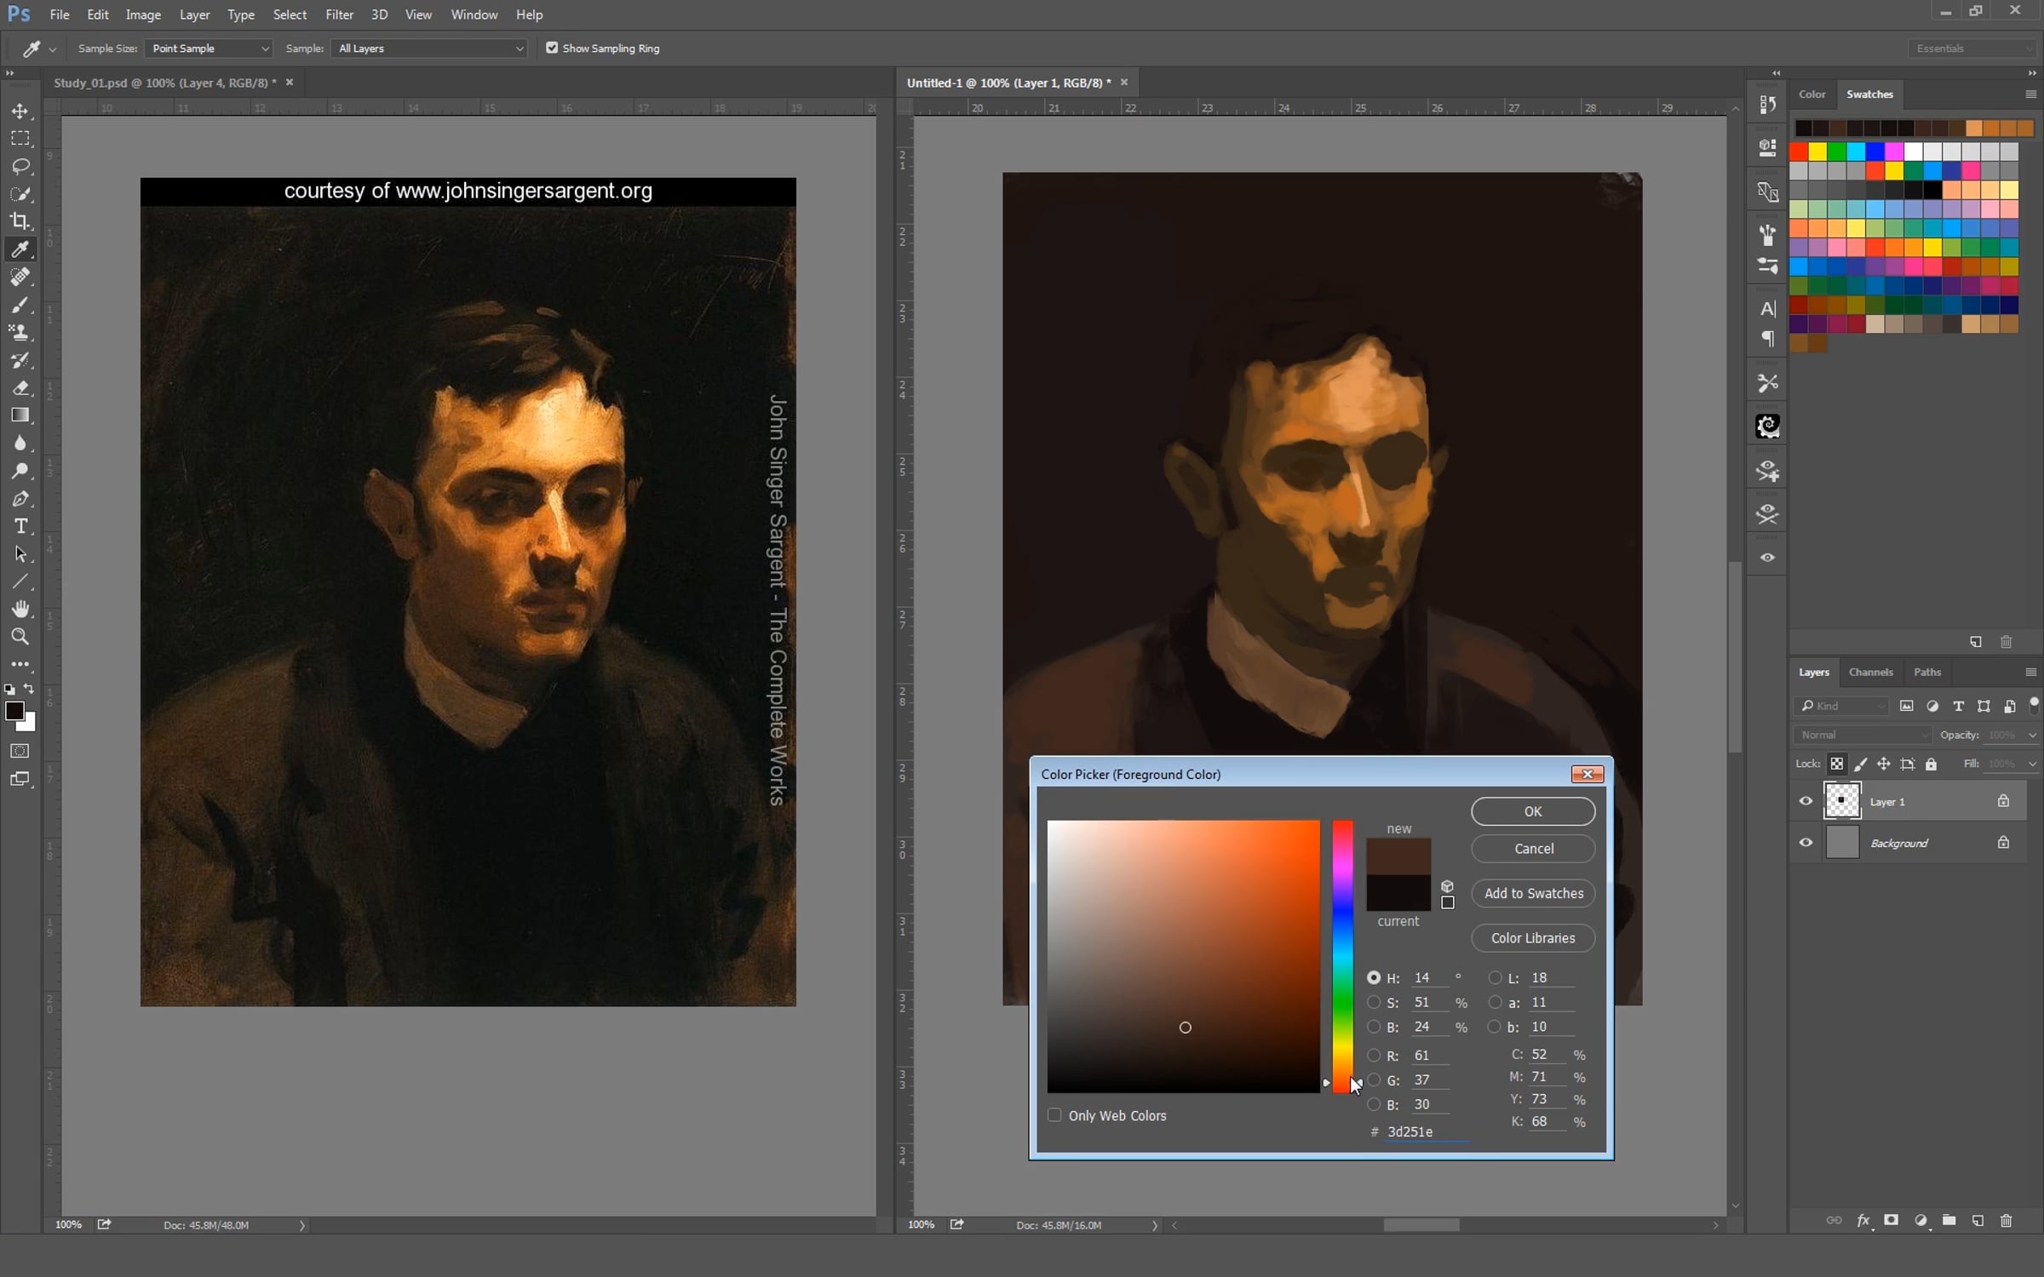Click delete layer trash icon
Image resolution: width=2044 pixels, height=1277 pixels.
click(x=2007, y=1221)
